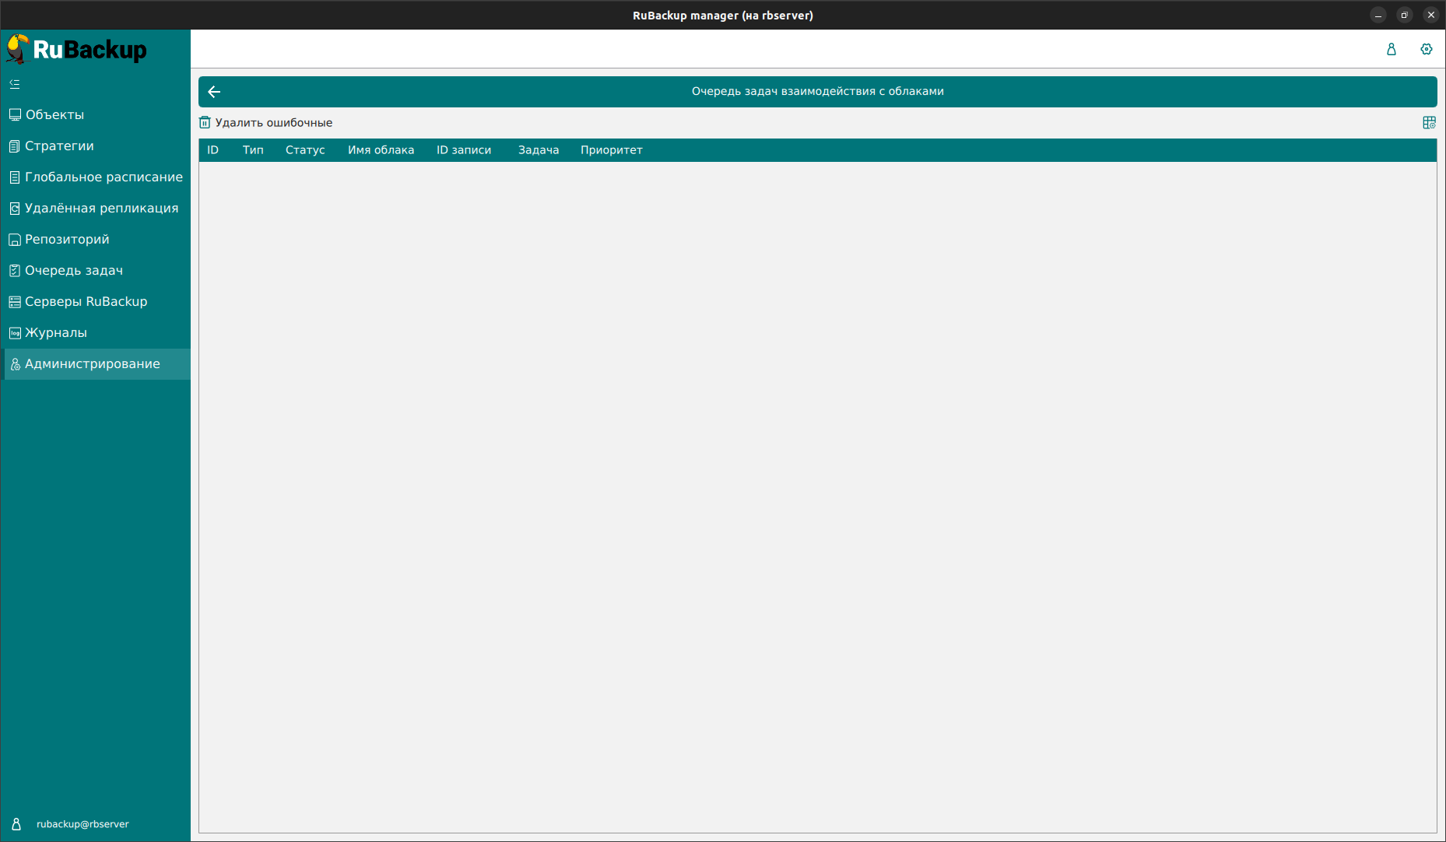Open Серверы RuBackup page
The image size is (1446, 842).
(x=86, y=302)
